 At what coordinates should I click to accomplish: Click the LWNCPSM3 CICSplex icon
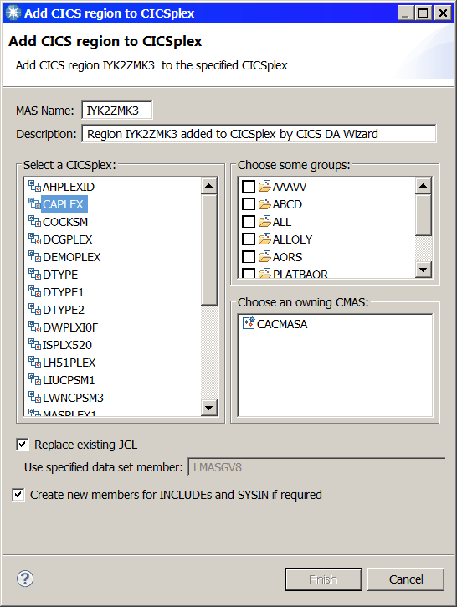tap(34, 397)
